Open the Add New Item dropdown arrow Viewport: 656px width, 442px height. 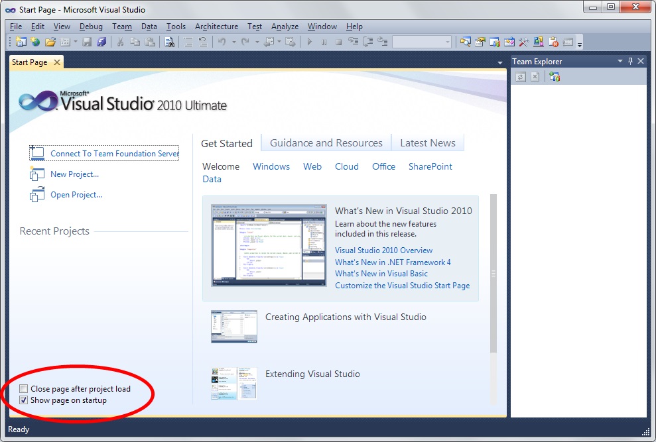[76, 42]
